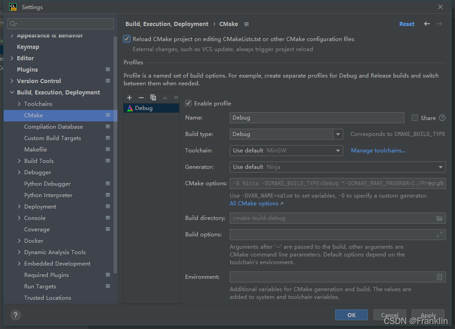Expand the Deployment tree node
Image resolution: width=455 pixels, height=329 pixels.
pos(19,206)
